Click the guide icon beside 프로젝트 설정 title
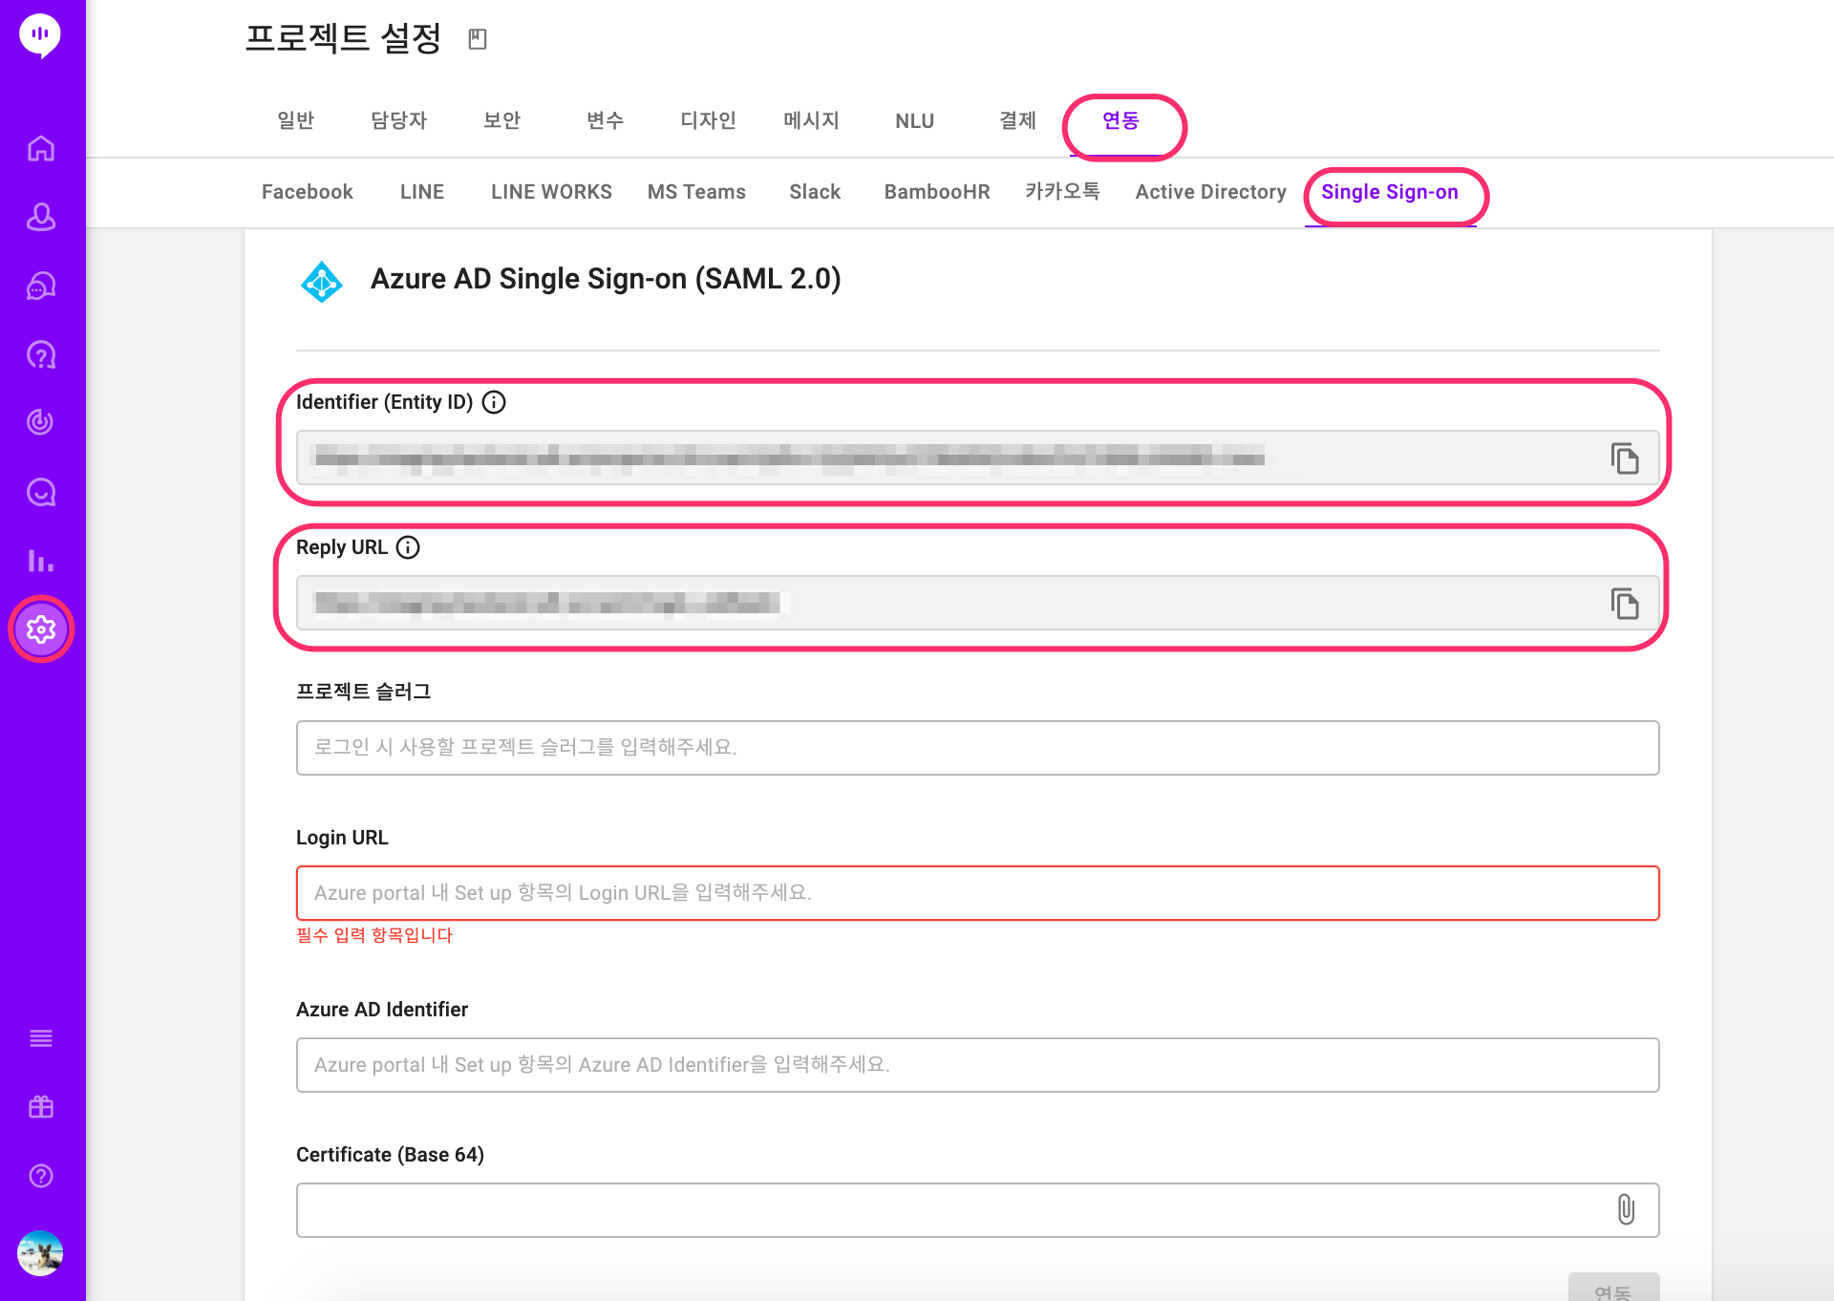The width and height of the screenshot is (1834, 1301). tap(478, 39)
